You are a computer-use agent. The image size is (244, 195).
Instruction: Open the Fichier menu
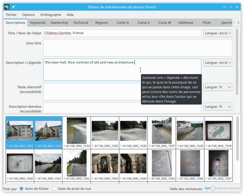coord(11,15)
